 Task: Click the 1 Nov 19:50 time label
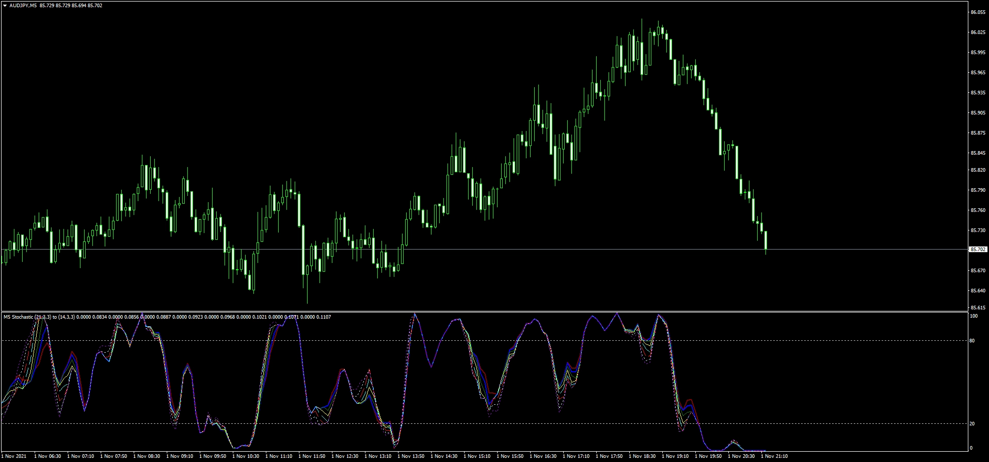tap(708, 456)
